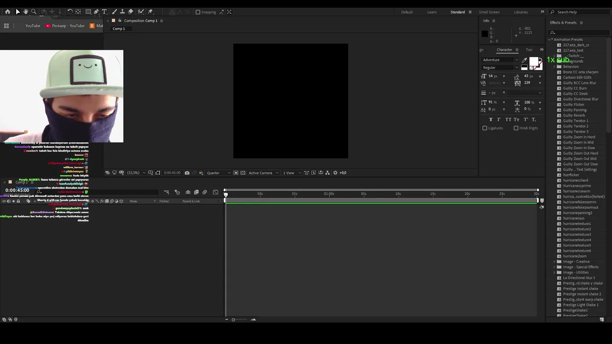Select the Eraser tool
612x344 pixels.
coord(131,11)
